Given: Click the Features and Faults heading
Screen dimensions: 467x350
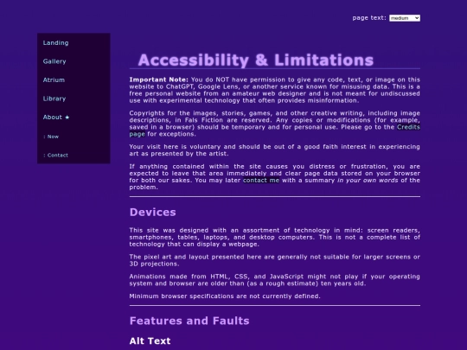Looking at the screenshot, I should 189,321.
